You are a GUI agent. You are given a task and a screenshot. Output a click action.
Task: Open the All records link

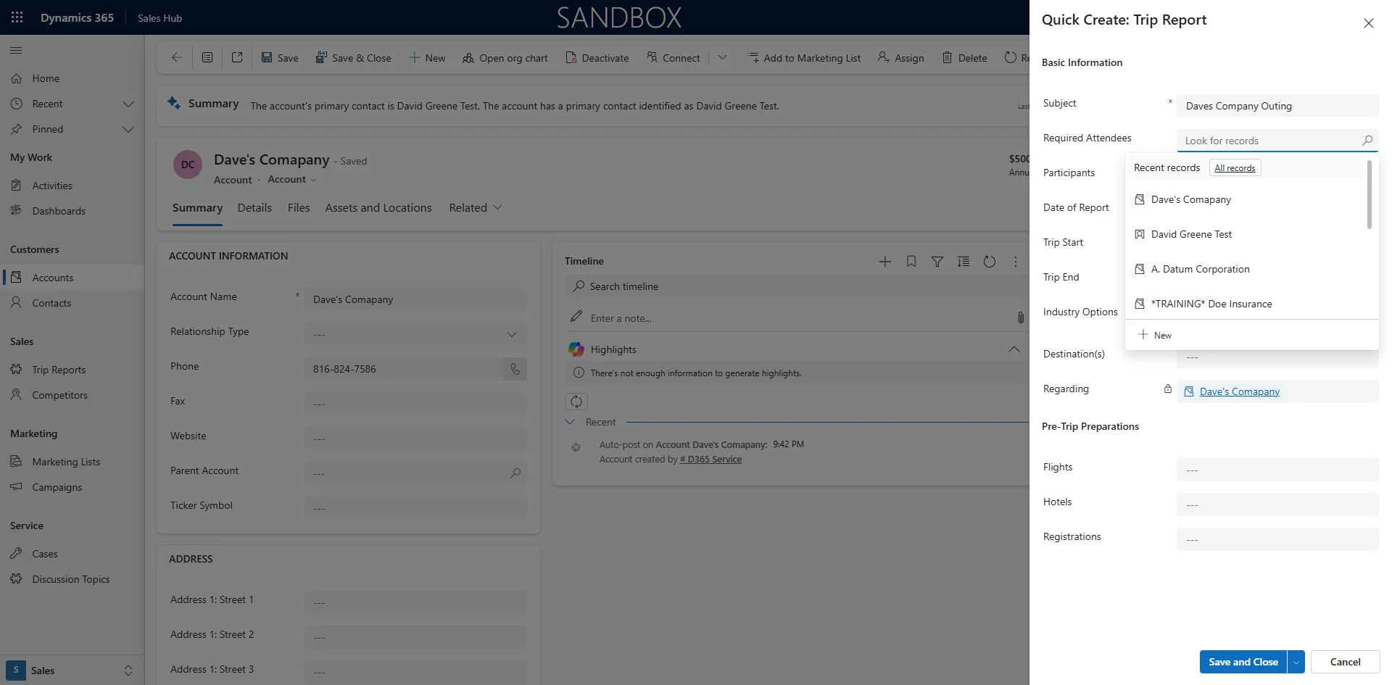[1235, 167]
